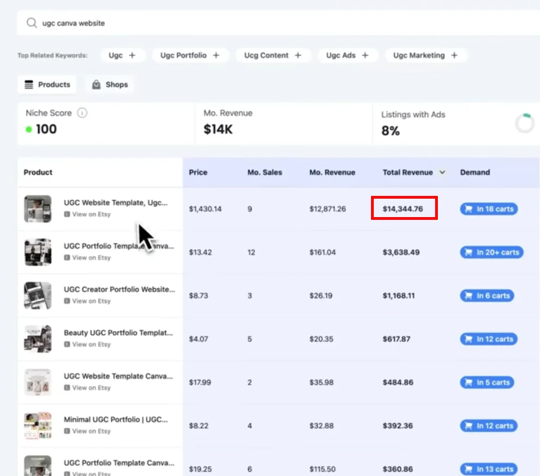Add the Ugc related keyword
This screenshot has width=540, height=476.
pos(133,55)
